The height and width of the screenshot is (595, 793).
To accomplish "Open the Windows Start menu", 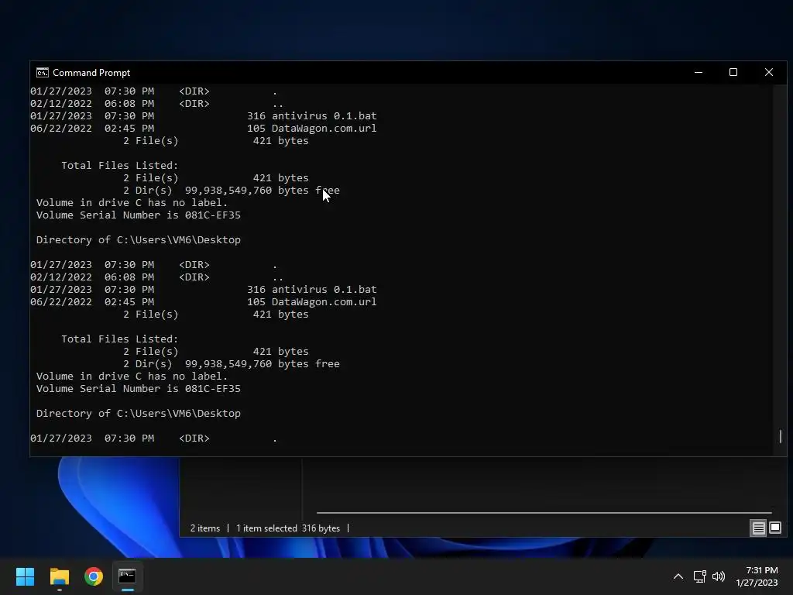I will (25, 576).
